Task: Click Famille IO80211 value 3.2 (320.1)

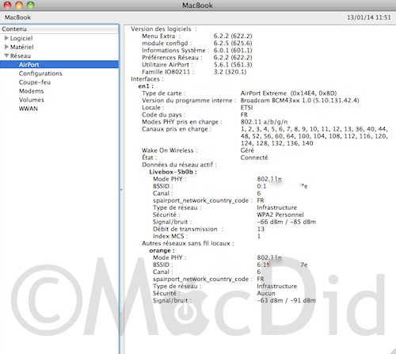Action: pyautogui.click(x=230, y=71)
